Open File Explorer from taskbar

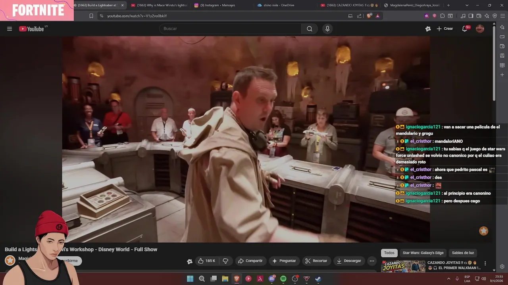(225, 279)
